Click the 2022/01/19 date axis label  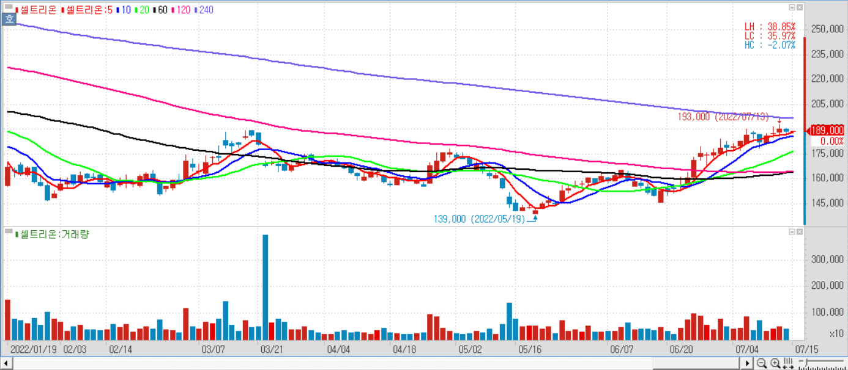pos(34,349)
